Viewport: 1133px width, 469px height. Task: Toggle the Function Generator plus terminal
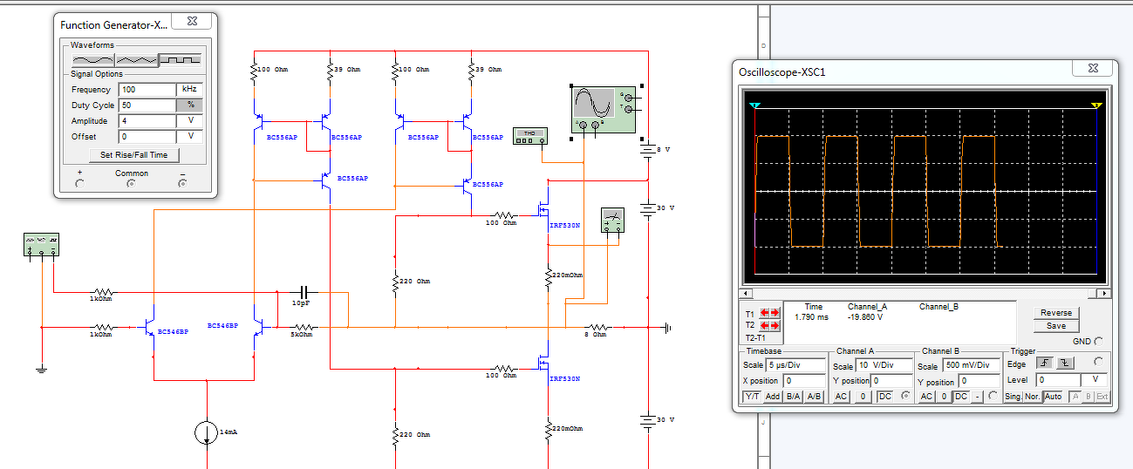[80, 183]
